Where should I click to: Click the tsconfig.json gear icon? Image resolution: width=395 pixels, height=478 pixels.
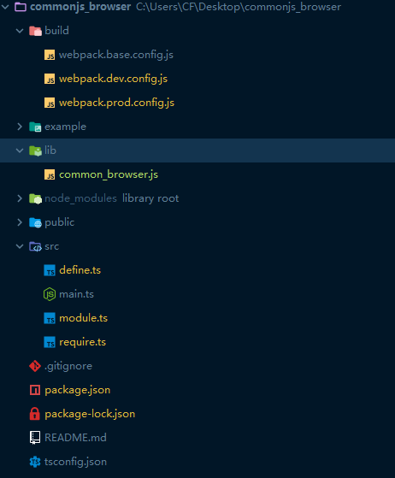pyautogui.click(x=35, y=462)
